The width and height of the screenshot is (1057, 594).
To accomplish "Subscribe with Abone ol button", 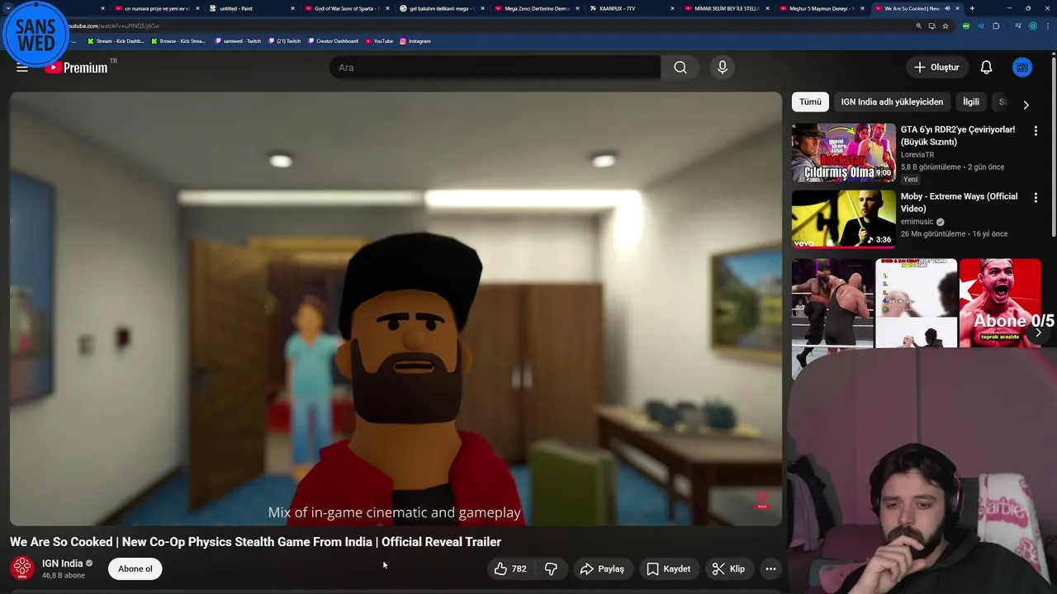I will [135, 568].
